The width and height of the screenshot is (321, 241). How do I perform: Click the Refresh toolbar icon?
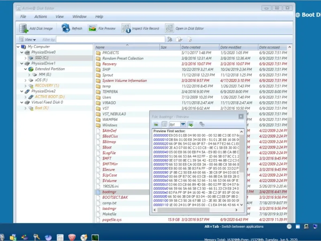pos(66,29)
